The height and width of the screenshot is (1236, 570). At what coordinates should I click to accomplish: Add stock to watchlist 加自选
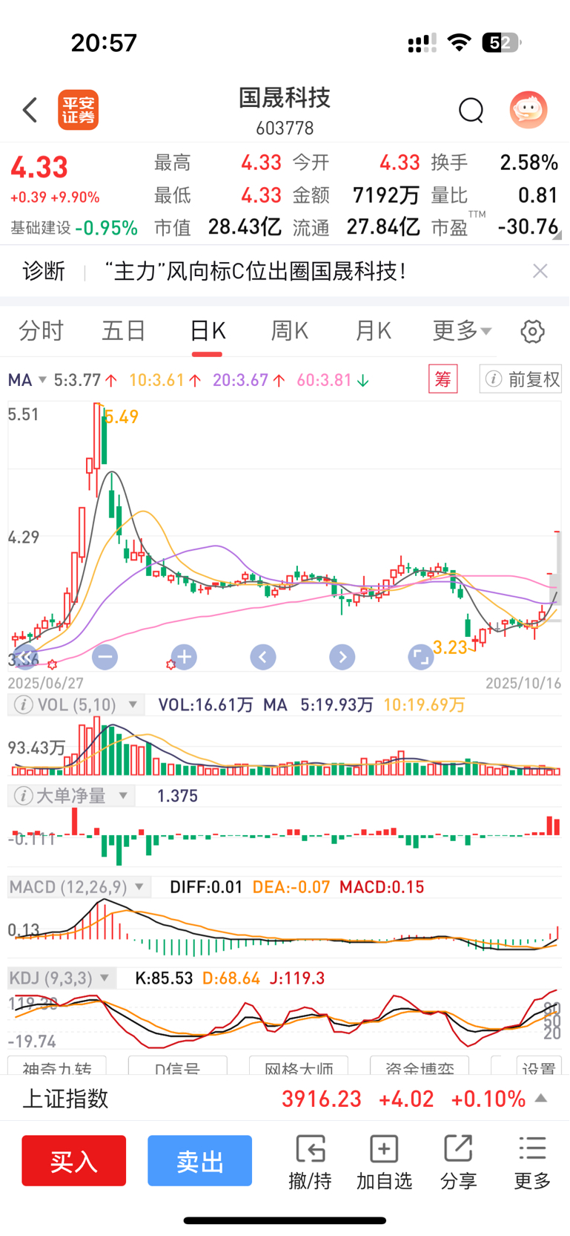[384, 1163]
